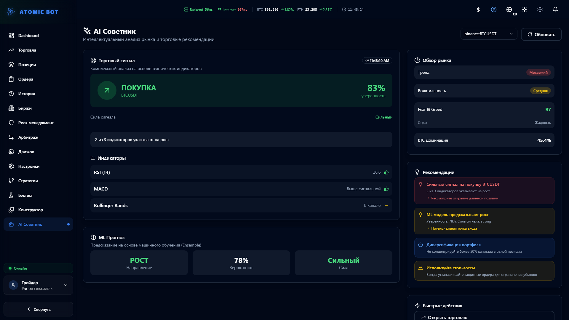This screenshot has width=569, height=320.
Task: Expand the Трейдер profile menu
Action: pos(38,285)
